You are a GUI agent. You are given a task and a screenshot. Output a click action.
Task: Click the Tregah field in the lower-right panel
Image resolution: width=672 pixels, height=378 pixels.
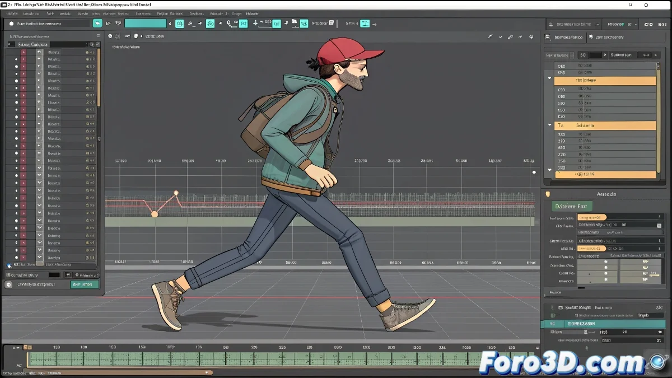click(x=650, y=315)
